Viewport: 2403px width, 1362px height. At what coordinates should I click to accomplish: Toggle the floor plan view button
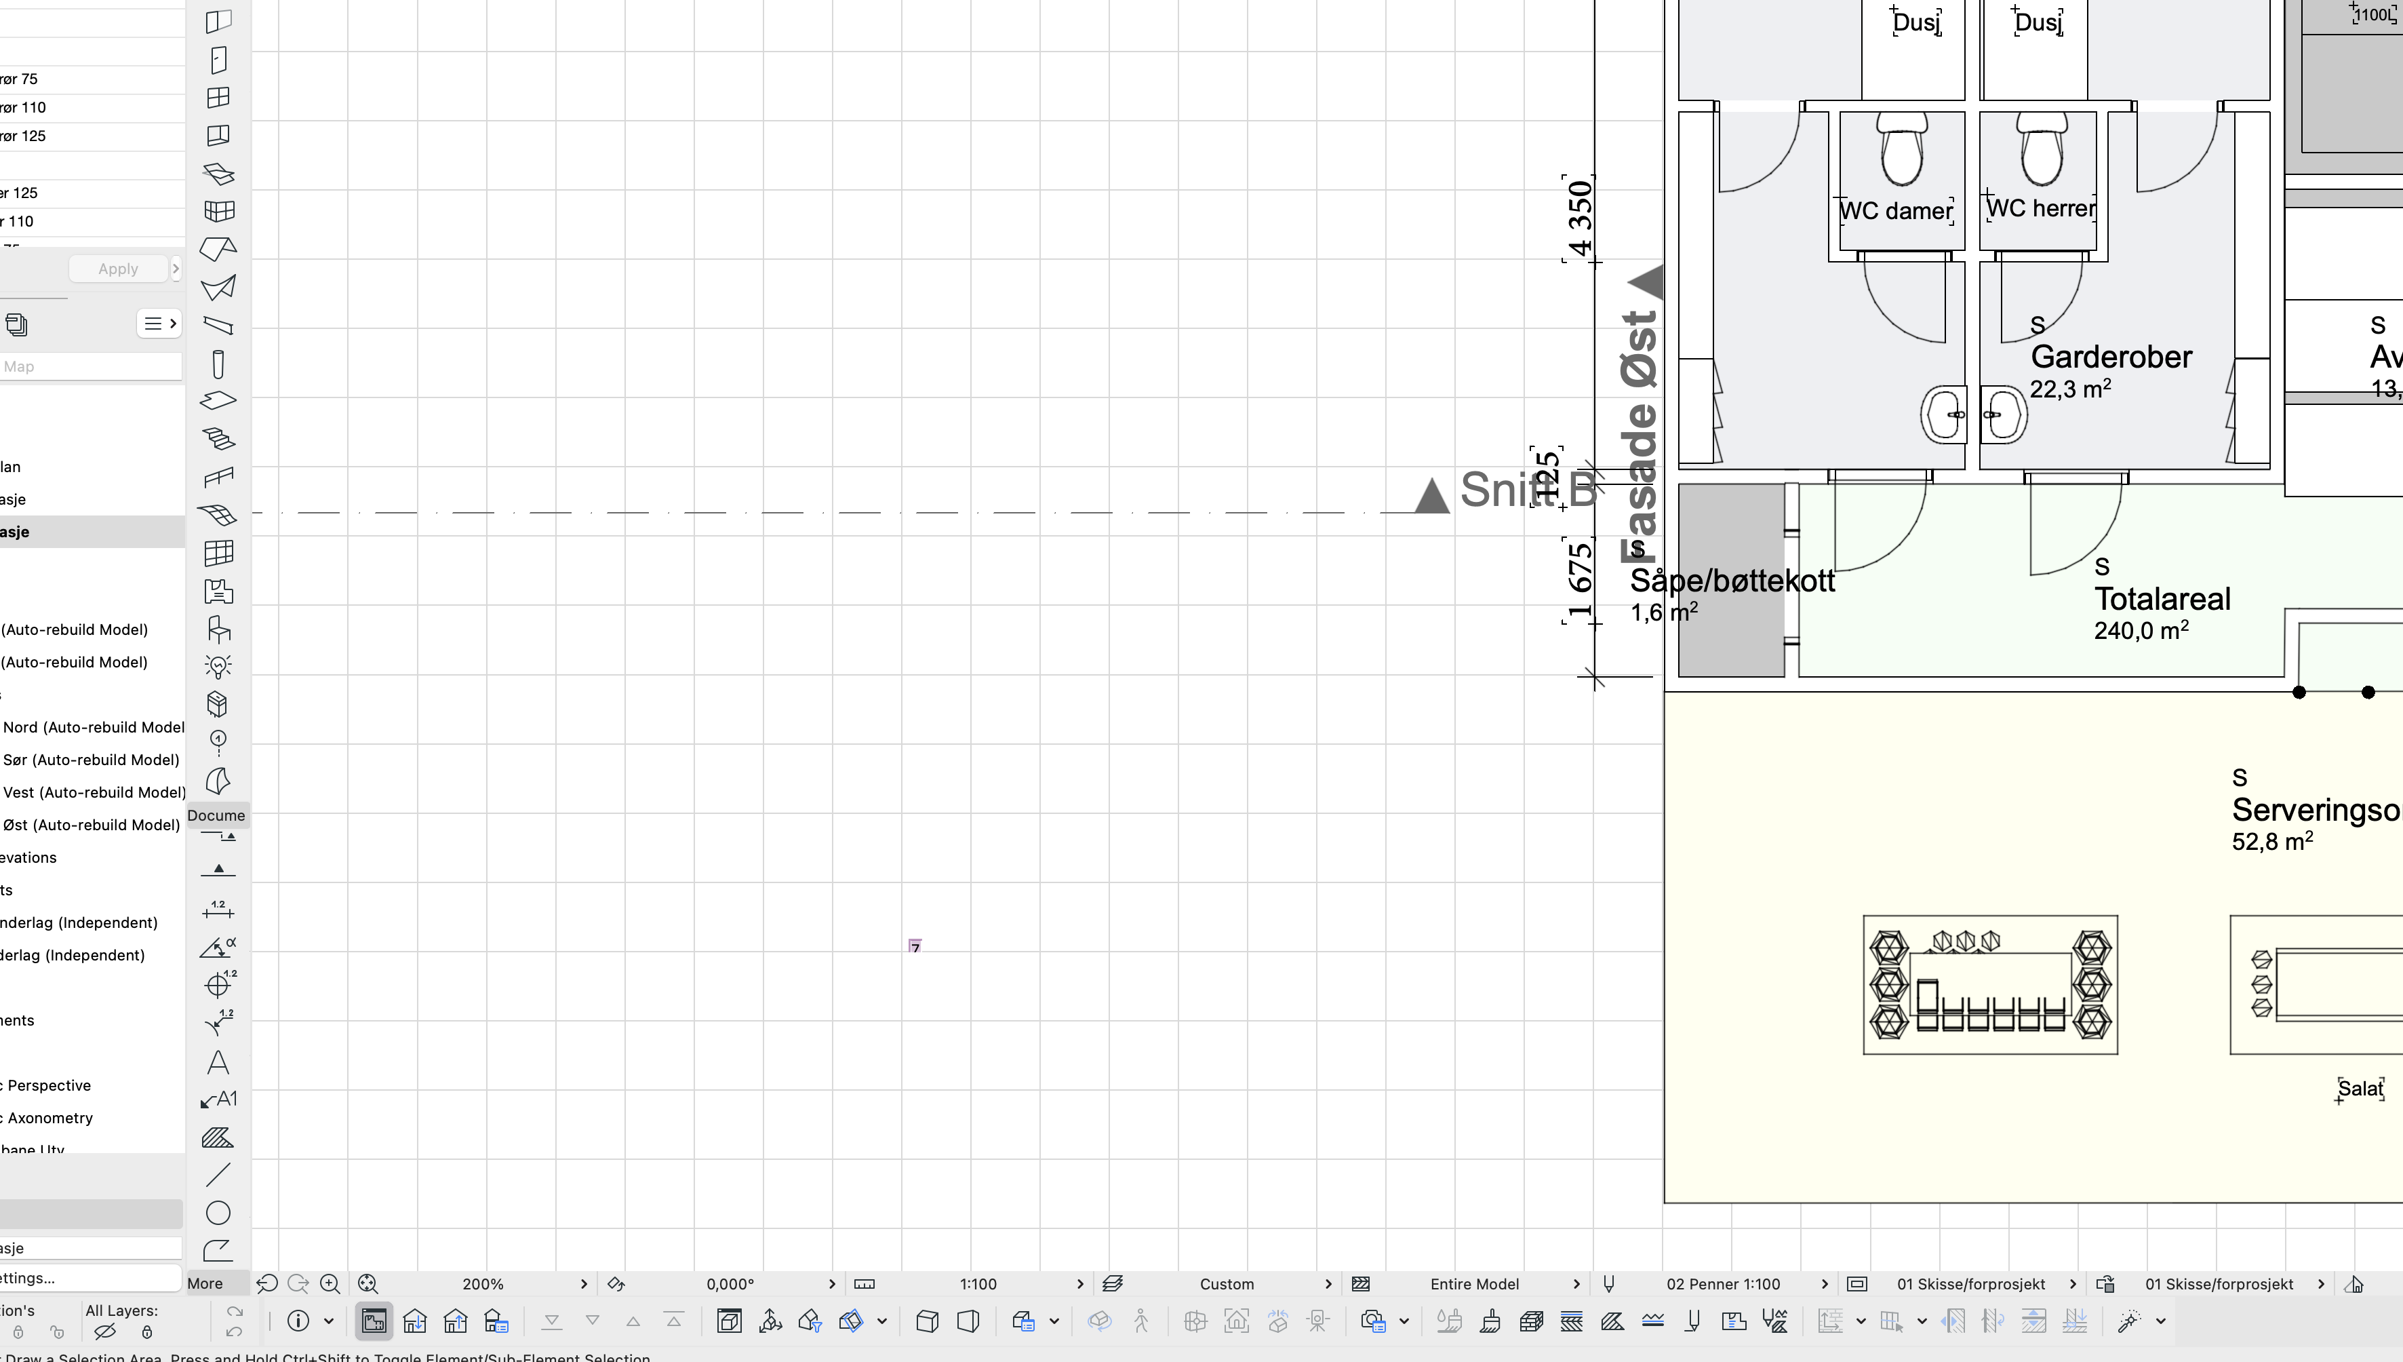(374, 1321)
